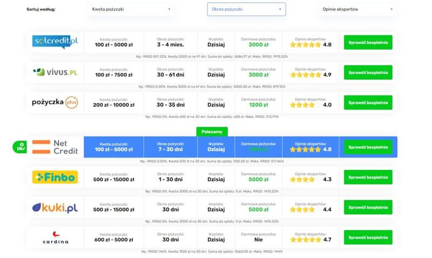432x258 pixels.
Task: Click the Solcredit.pl logo
Action: [x=55, y=42]
